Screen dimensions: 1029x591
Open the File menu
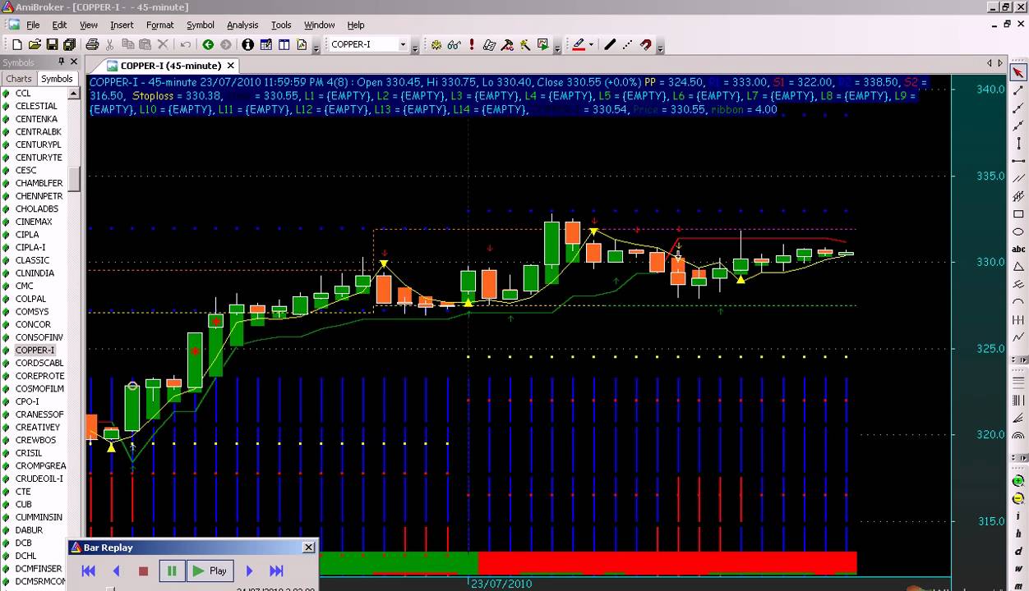(x=33, y=25)
